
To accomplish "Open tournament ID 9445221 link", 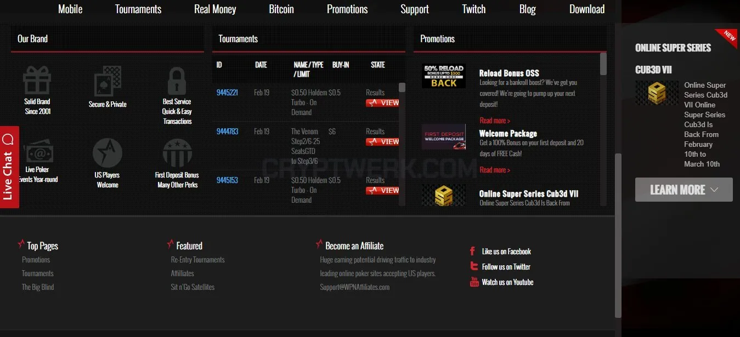I will click(227, 93).
